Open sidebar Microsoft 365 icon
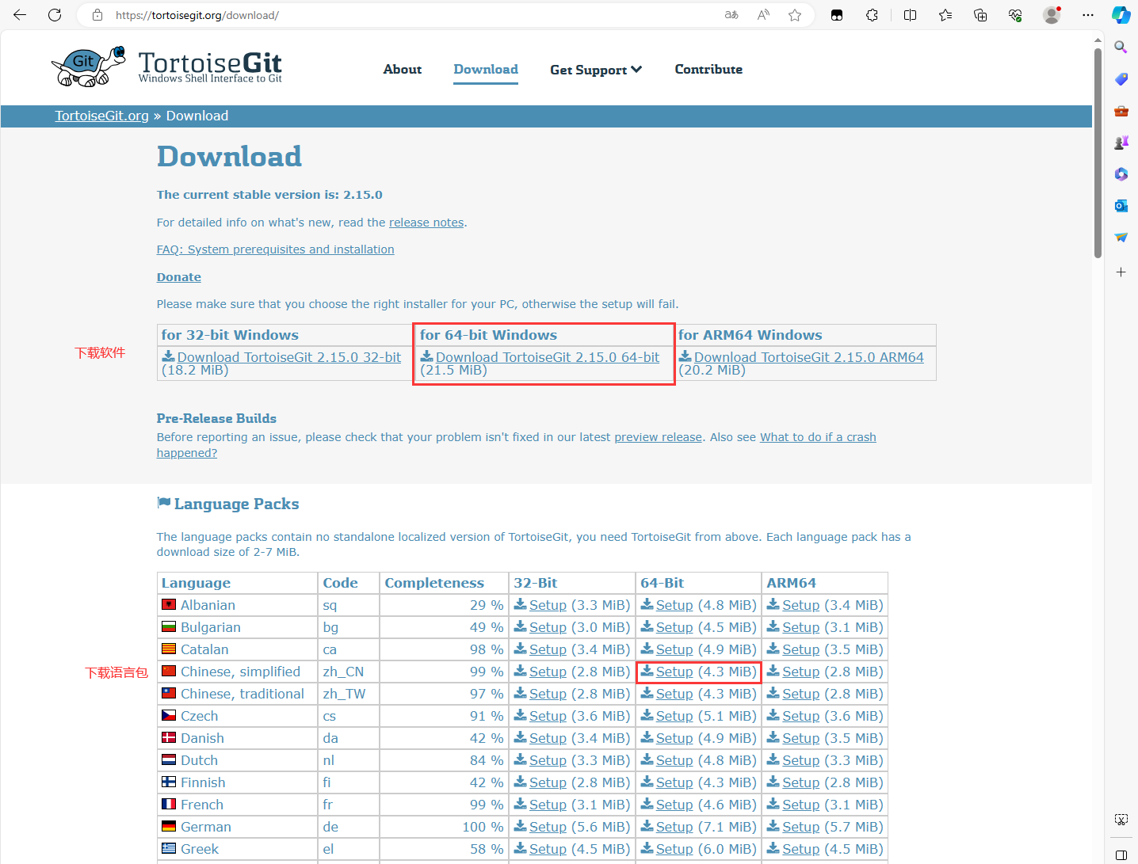This screenshot has width=1138, height=864. coord(1121,174)
